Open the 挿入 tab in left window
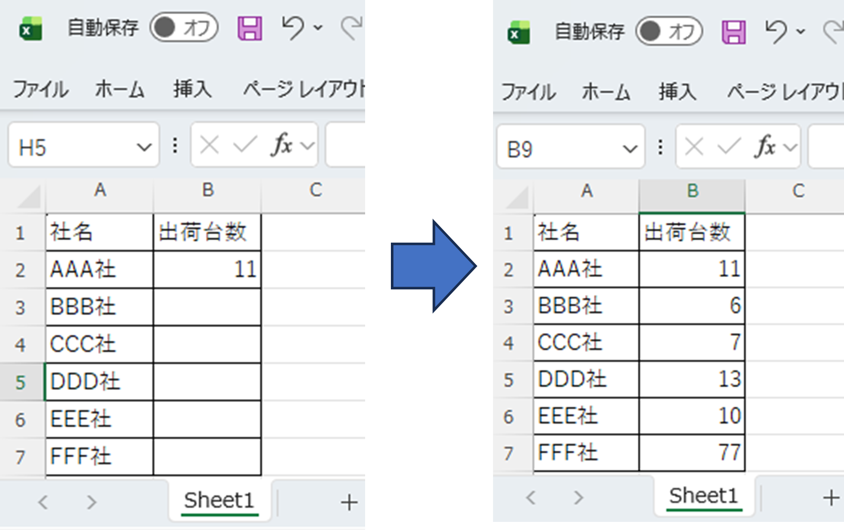The image size is (844, 530). tap(192, 90)
